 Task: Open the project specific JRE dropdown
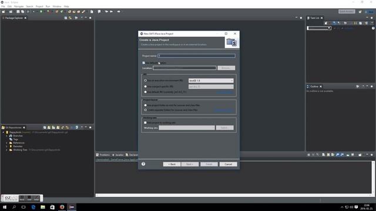point(211,87)
